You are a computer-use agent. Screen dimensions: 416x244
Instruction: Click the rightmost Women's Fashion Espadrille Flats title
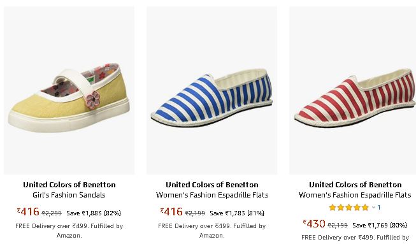click(x=355, y=195)
